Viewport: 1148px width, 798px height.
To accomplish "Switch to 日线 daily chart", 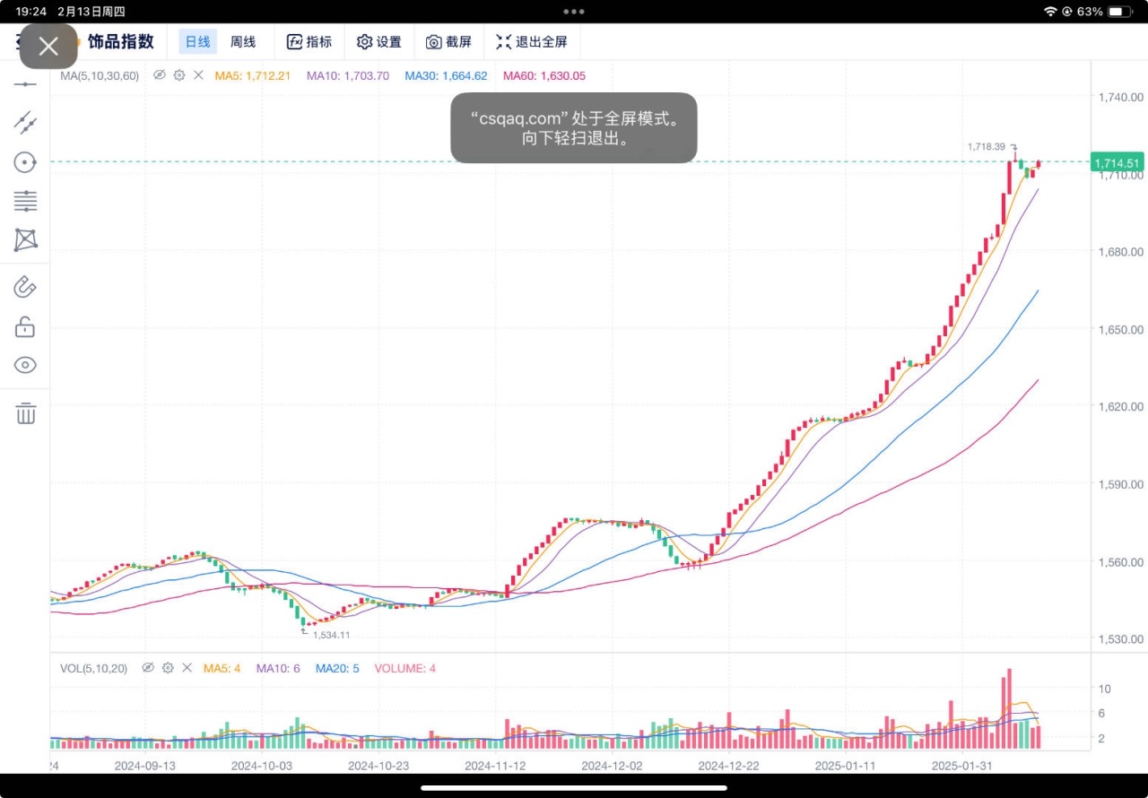I will 197,41.
